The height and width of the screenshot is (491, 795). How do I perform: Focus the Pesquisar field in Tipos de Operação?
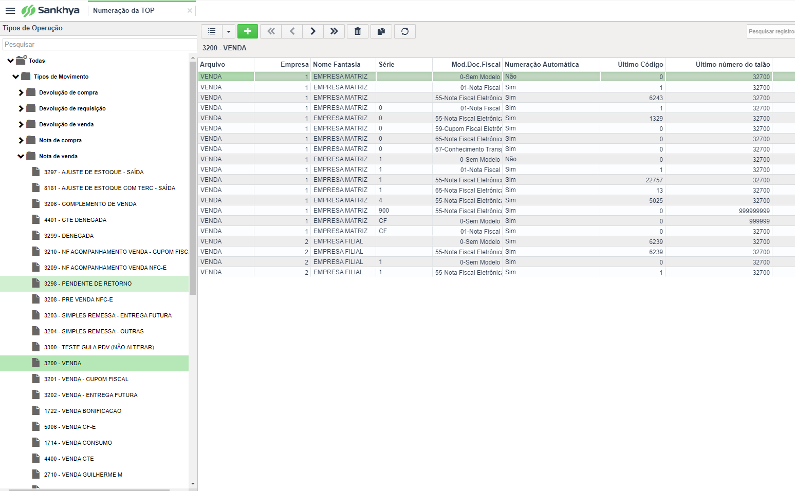100,45
